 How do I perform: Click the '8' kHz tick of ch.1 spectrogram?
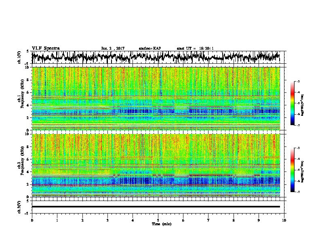pyautogui.click(x=29, y=80)
